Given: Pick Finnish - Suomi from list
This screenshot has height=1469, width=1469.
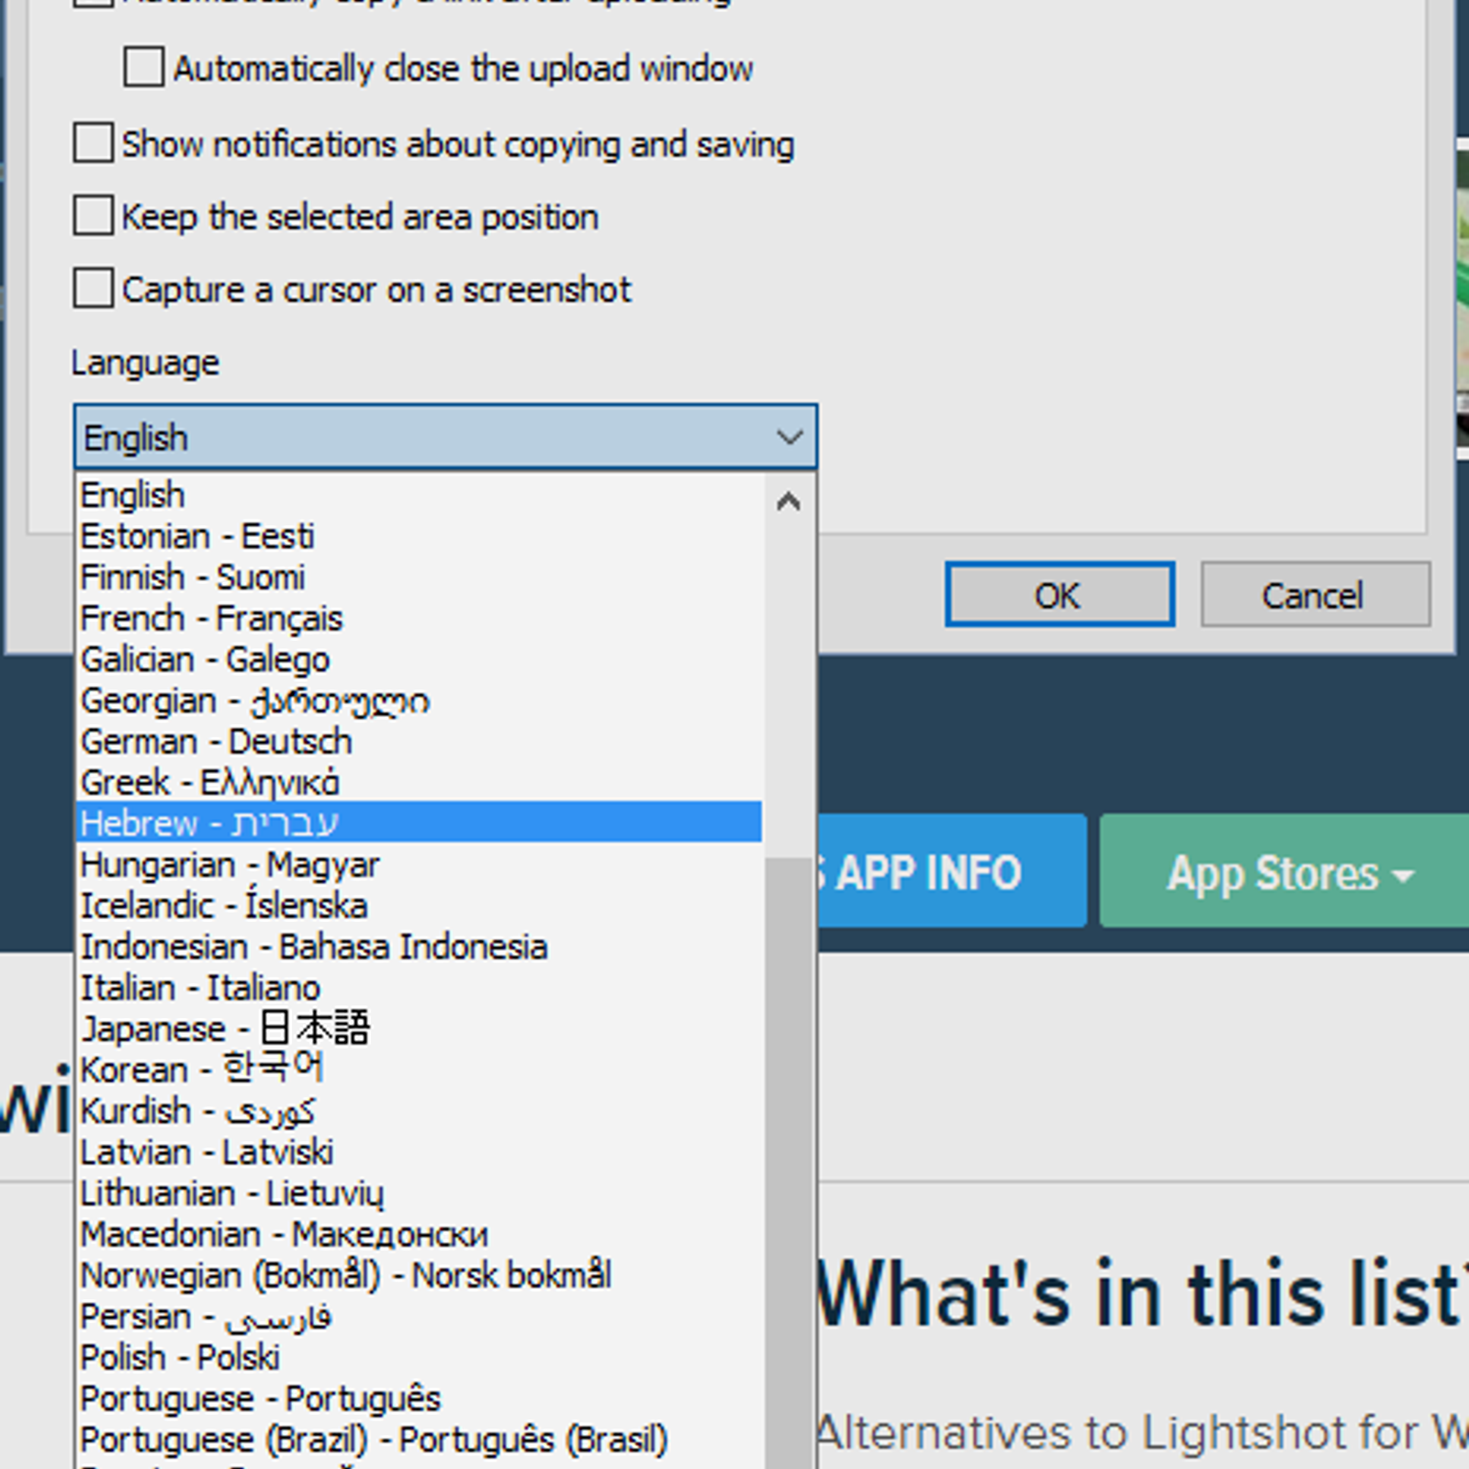Looking at the screenshot, I should click(x=419, y=578).
